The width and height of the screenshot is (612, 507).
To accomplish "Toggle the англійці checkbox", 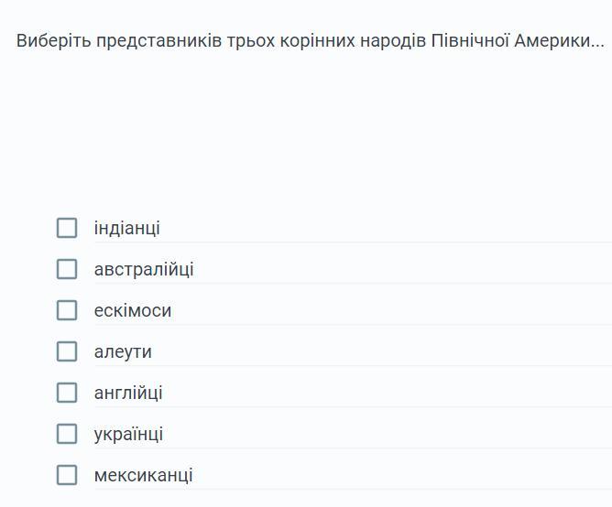I will click(67, 393).
